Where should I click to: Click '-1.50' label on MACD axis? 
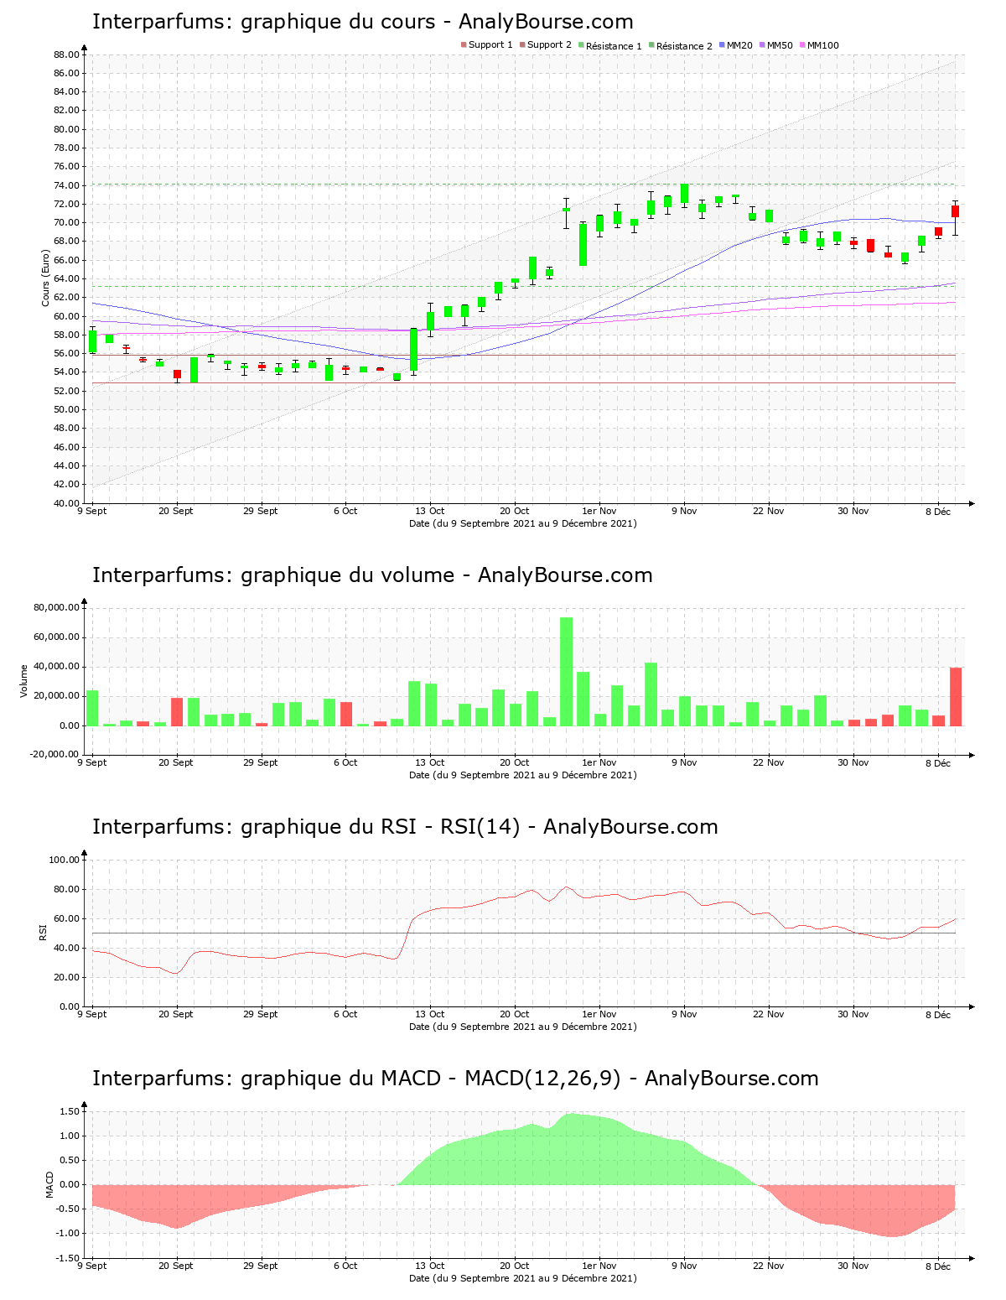[x=69, y=1258]
